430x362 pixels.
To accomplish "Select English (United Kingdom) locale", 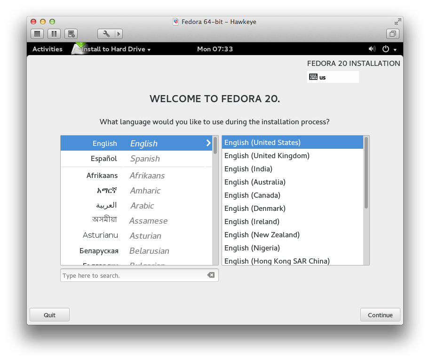I will (x=293, y=156).
